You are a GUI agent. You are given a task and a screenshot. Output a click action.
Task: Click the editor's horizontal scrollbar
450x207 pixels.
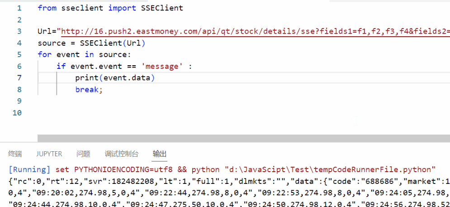click(x=243, y=138)
